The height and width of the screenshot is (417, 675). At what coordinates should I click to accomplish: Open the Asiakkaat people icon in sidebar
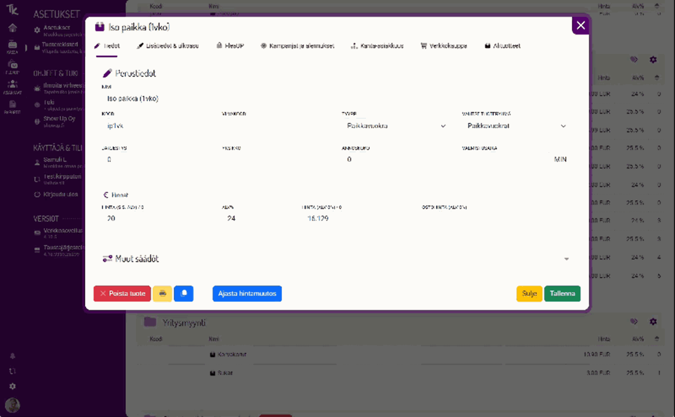tap(13, 85)
